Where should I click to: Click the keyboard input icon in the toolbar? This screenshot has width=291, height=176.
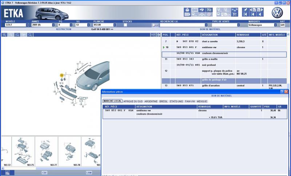tap(187, 14)
